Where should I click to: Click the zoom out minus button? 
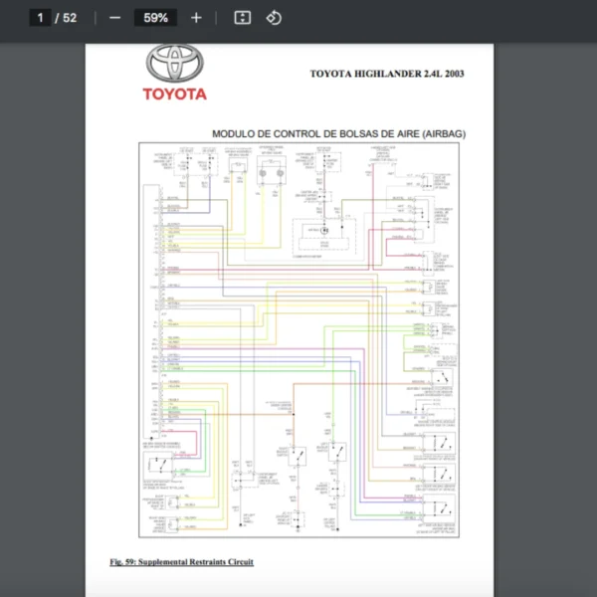pos(115,18)
